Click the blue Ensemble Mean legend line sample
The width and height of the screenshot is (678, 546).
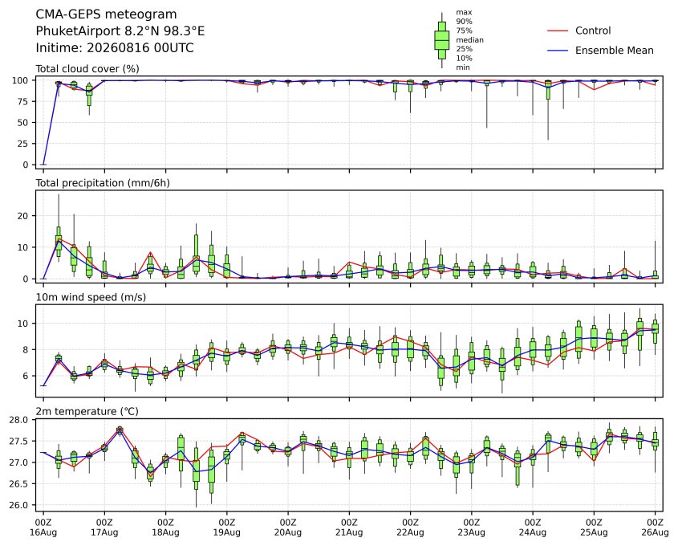(558, 51)
